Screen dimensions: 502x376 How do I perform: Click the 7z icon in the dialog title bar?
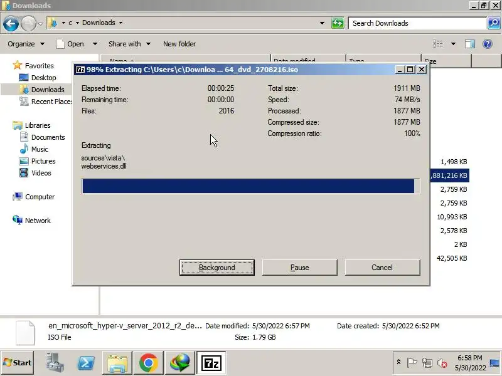pos(80,70)
